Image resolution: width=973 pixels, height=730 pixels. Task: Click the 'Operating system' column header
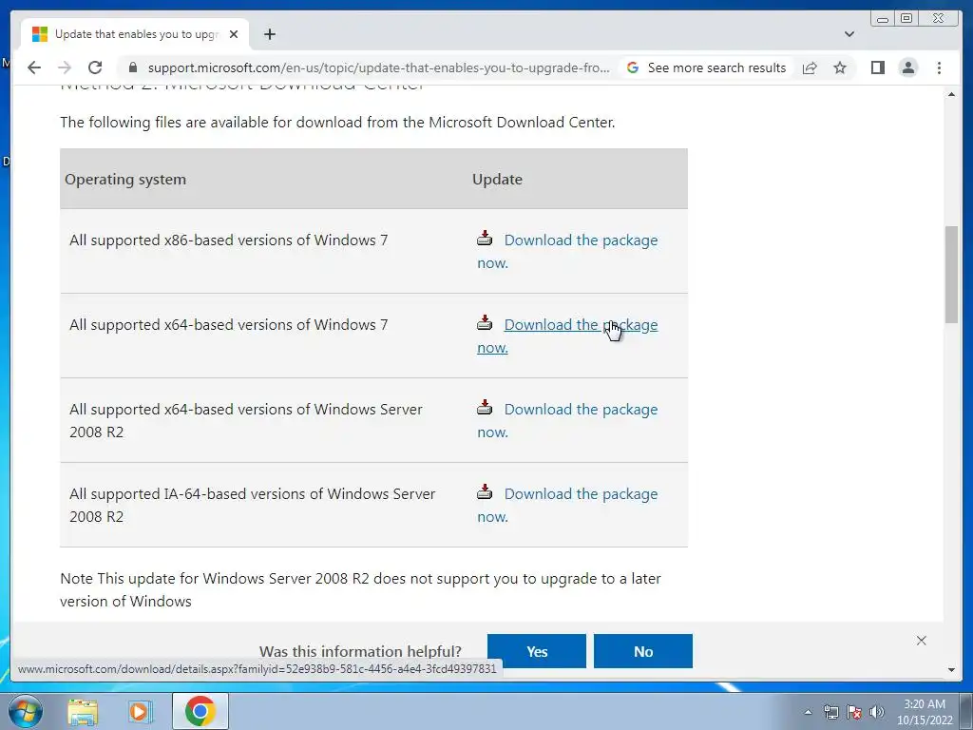coord(125,179)
